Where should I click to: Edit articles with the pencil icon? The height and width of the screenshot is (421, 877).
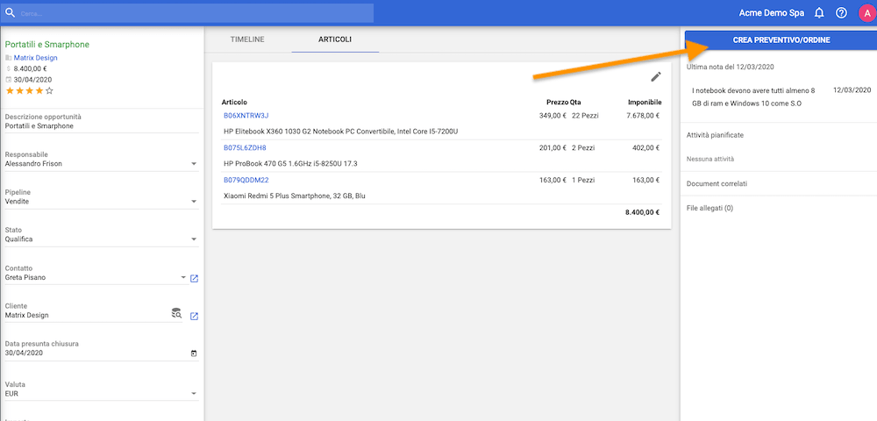[x=657, y=77]
